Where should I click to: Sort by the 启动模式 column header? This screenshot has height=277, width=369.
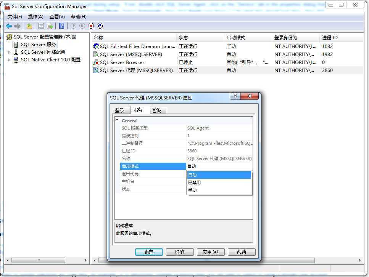(248, 38)
